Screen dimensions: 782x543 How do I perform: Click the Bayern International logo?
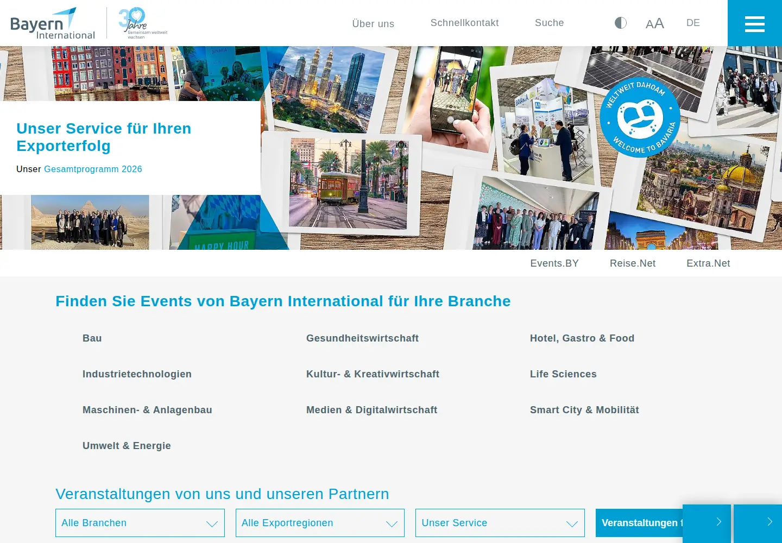coord(53,23)
